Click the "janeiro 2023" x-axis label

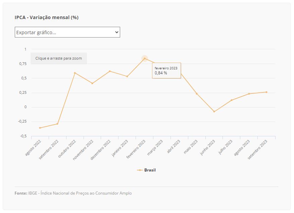(120, 148)
